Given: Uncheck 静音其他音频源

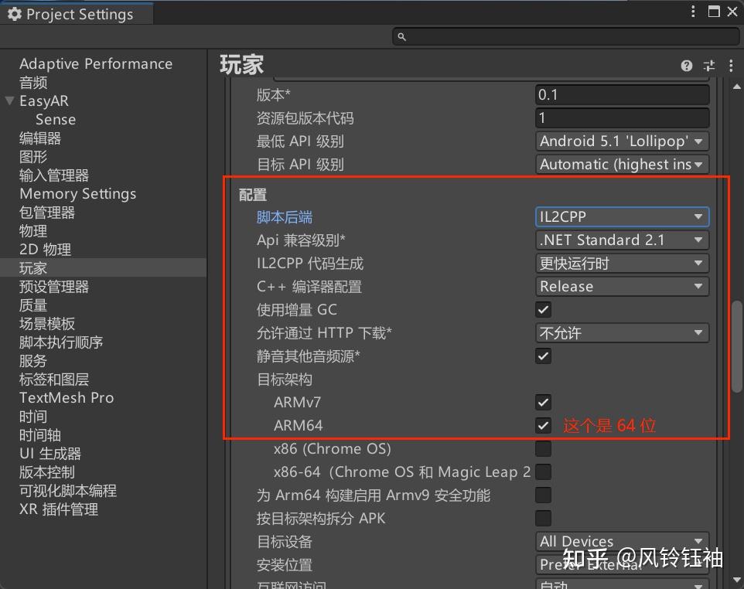Looking at the screenshot, I should click(x=543, y=356).
